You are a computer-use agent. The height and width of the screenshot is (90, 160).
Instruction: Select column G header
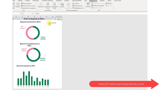(46, 16)
